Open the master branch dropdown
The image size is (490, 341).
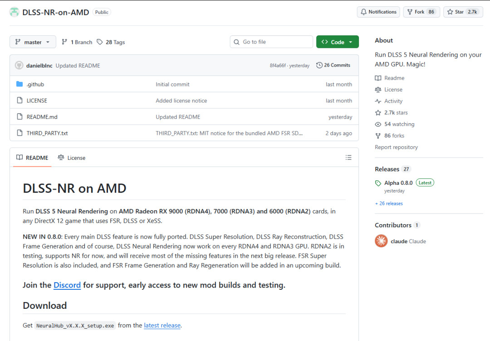pyautogui.click(x=33, y=42)
